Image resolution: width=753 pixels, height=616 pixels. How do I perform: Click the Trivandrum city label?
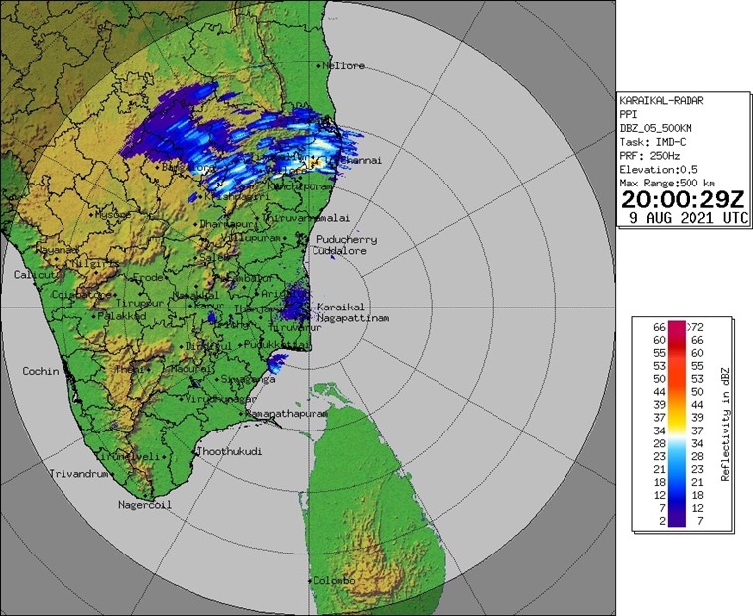pyautogui.click(x=78, y=474)
